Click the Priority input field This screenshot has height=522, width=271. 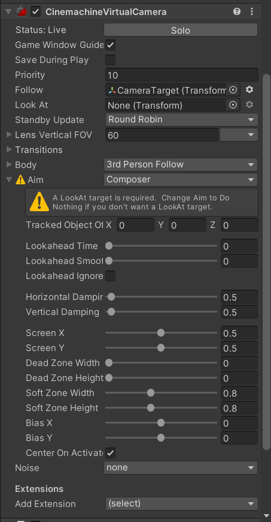[x=182, y=75]
